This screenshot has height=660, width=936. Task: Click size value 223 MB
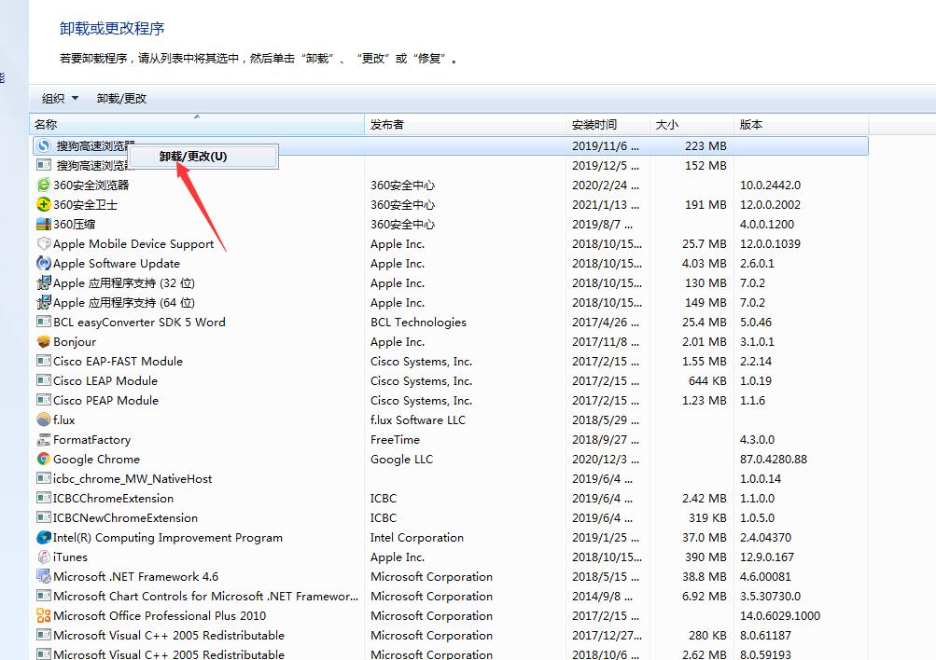pos(705,145)
